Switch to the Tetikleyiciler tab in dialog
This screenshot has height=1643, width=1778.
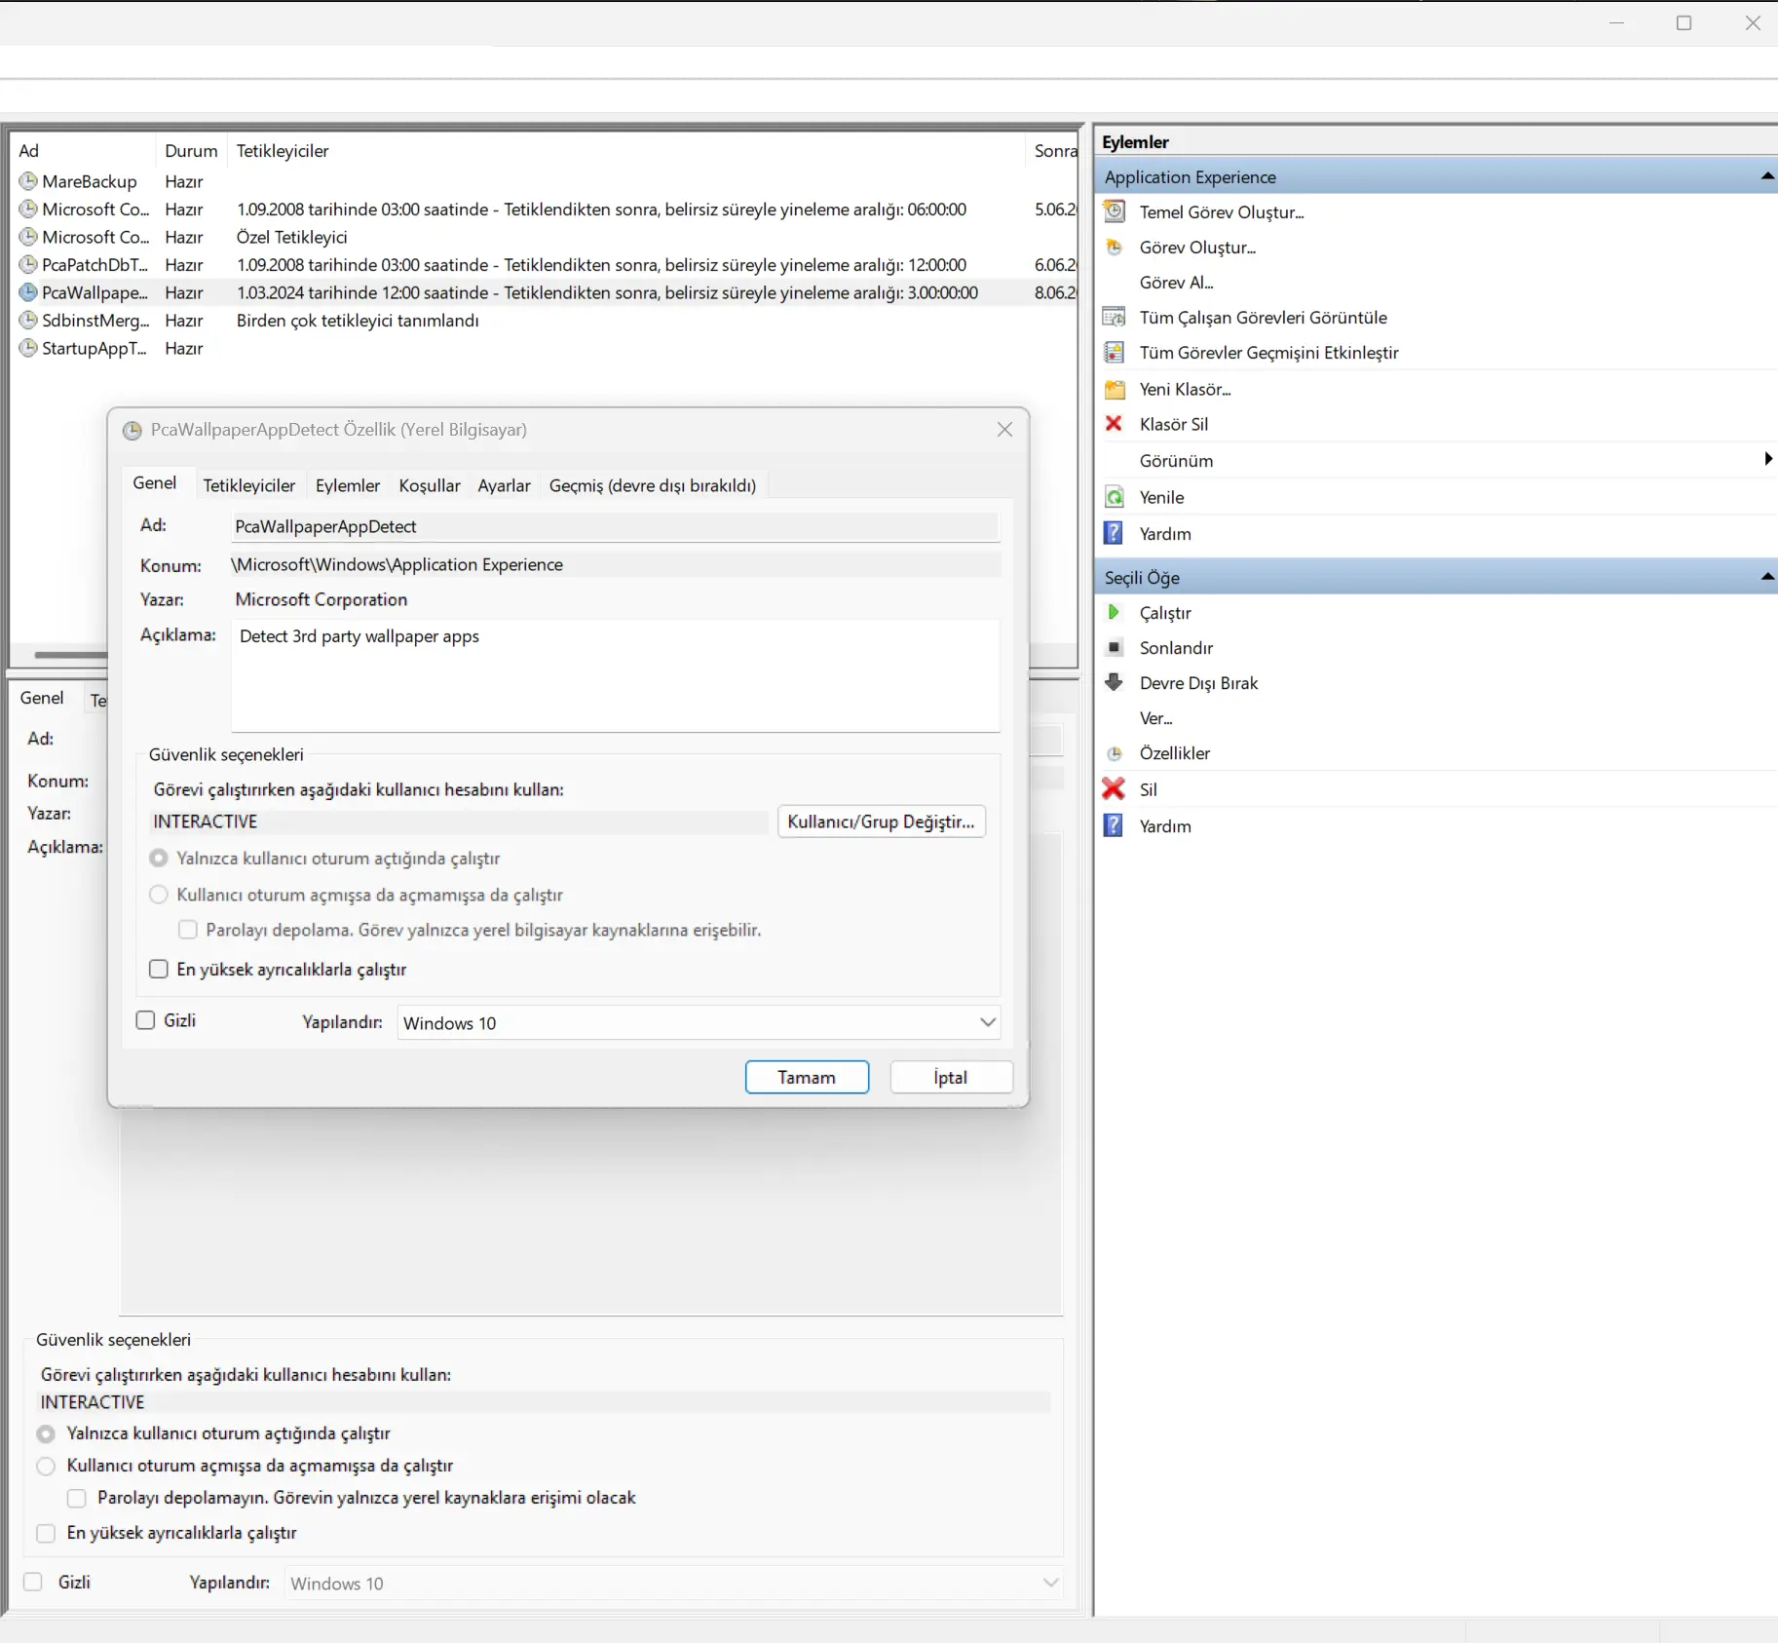click(x=248, y=485)
